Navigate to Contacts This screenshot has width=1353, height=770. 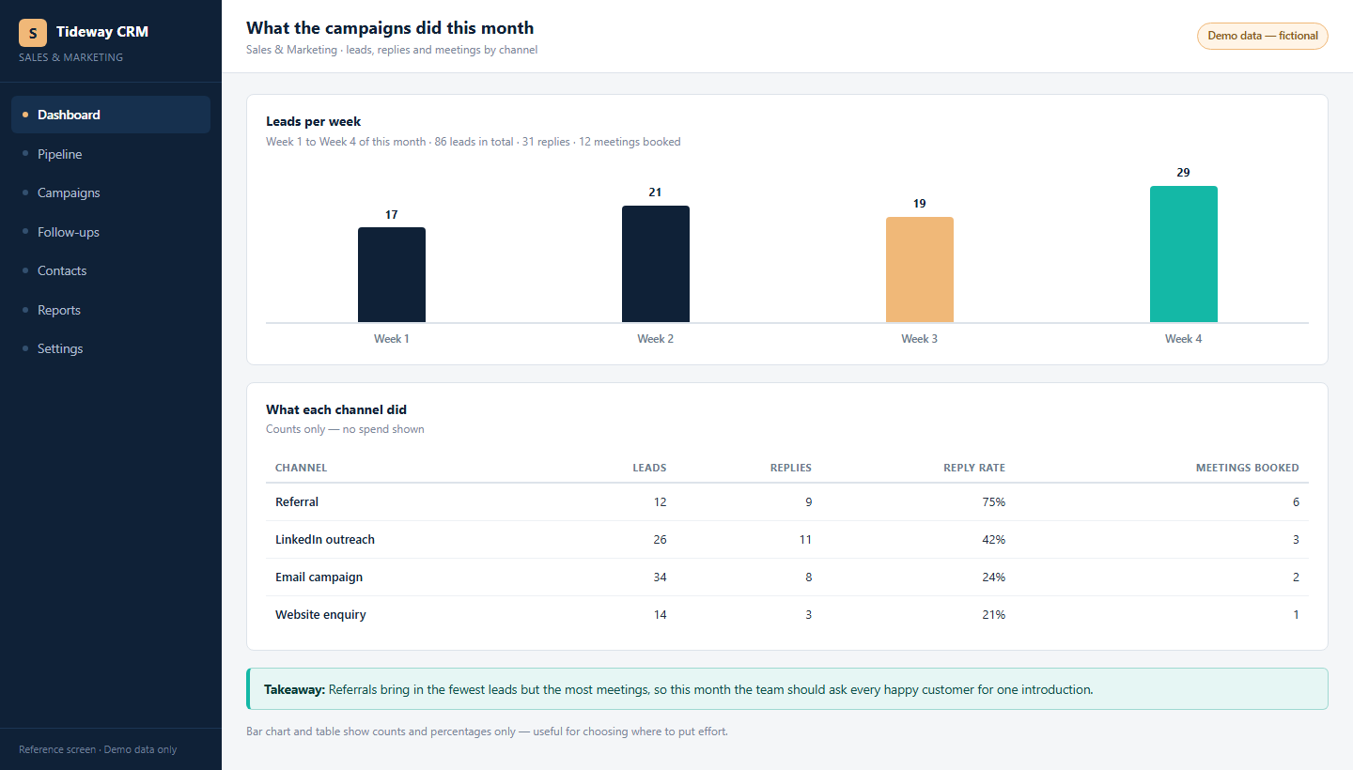(x=111, y=270)
